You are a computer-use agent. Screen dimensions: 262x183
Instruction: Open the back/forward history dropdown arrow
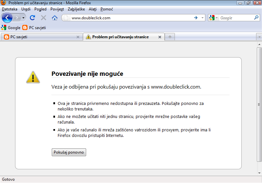pyautogui.click(x=23, y=18)
